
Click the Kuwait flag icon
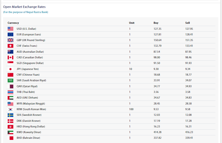click(10, 132)
